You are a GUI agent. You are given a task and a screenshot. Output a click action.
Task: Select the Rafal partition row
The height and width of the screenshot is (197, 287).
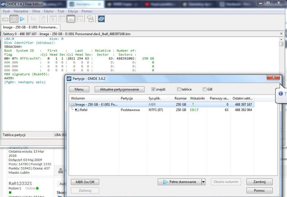point(162,110)
